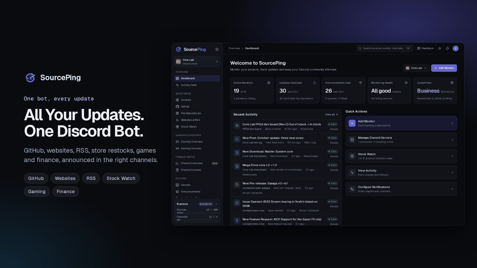The width and height of the screenshot is (477, 268).
Task: Click the Websites & RSS feed icon
Action: point(177,120)
